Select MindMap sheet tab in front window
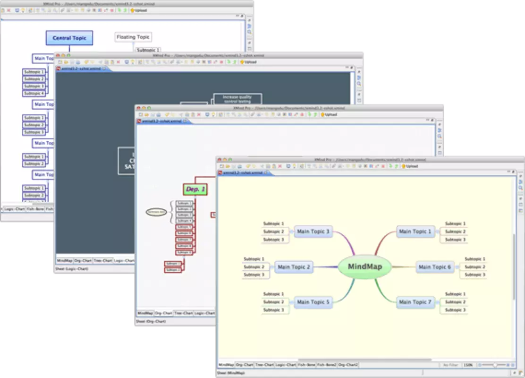This screenshot has width=525, height=378. tap(227, 365)
